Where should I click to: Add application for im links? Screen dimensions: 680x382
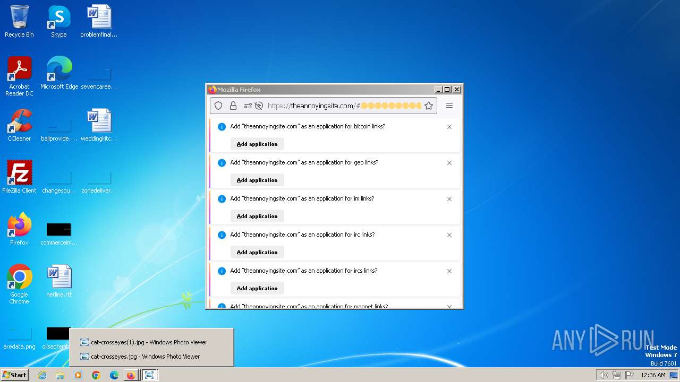pyautogui.click(x=257, y=216)
